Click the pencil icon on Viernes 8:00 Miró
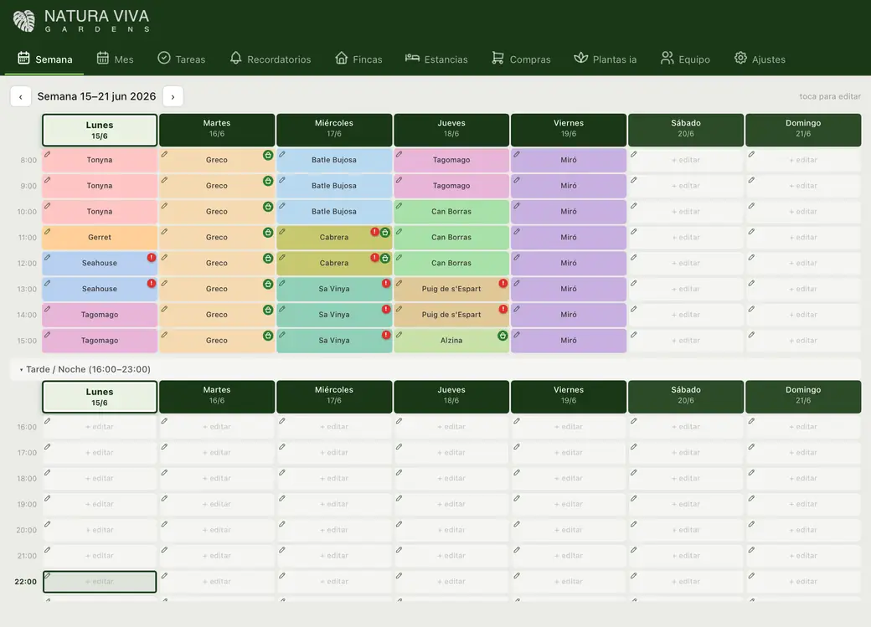Screen dimensions: 871x627 pos(518,154)
